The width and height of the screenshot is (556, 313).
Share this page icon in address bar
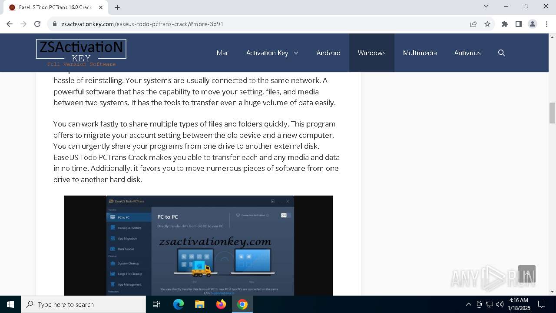473,24
